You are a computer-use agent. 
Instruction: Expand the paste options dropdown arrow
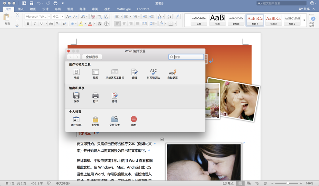(x=12, y=17)
